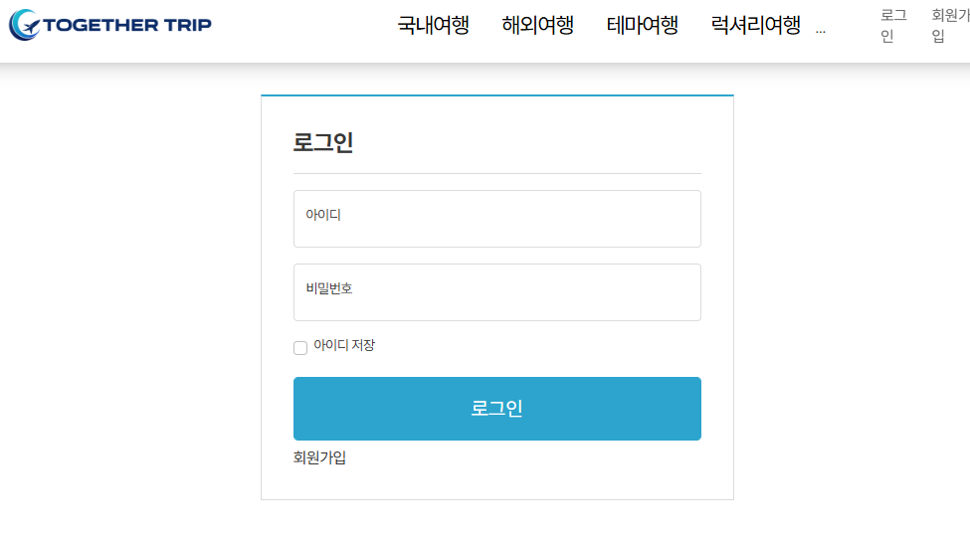Expand the more menu ellipsis
The width and height of the screenshot is (970, 540).
coord(821,31)
